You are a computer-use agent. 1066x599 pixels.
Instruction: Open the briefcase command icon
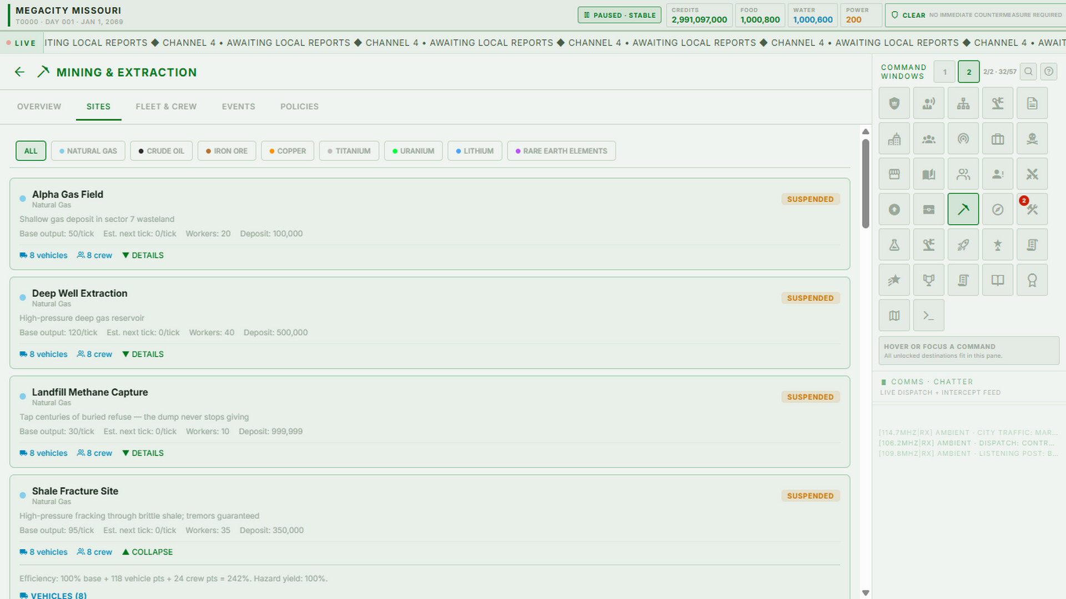click(997, 139)
